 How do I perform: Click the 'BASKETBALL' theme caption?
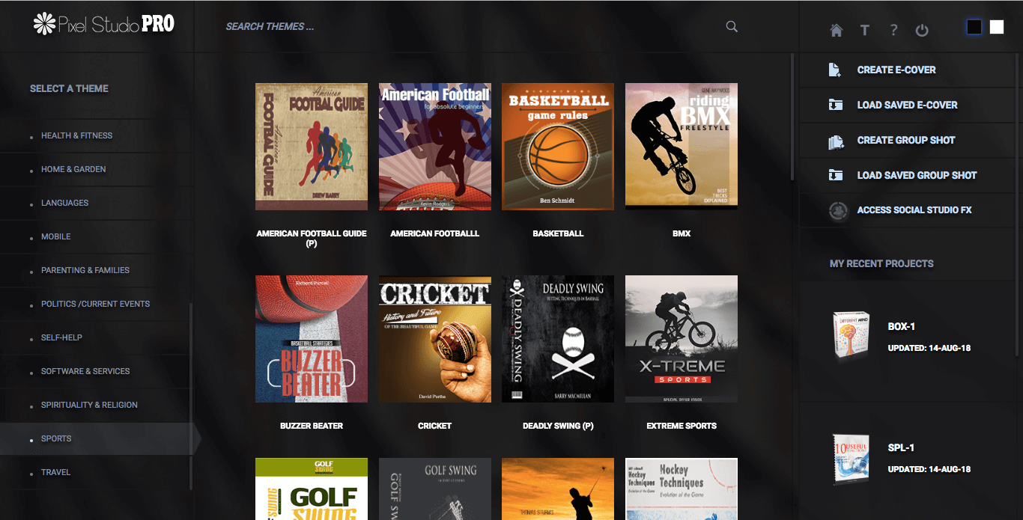pyautogui.click(x=558, y=233)
